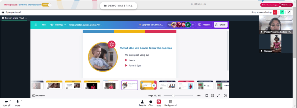Open Screen share tab options ellipsis

coord(26,18)
